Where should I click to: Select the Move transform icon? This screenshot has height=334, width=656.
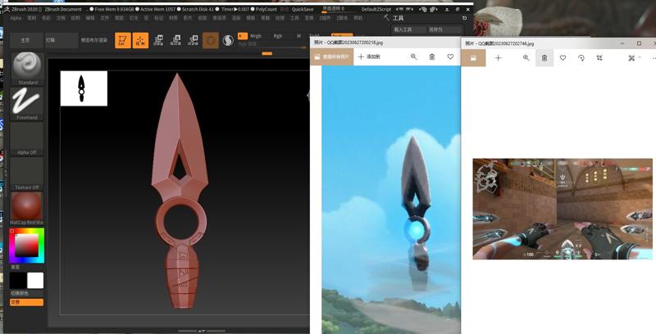point(158,40)
